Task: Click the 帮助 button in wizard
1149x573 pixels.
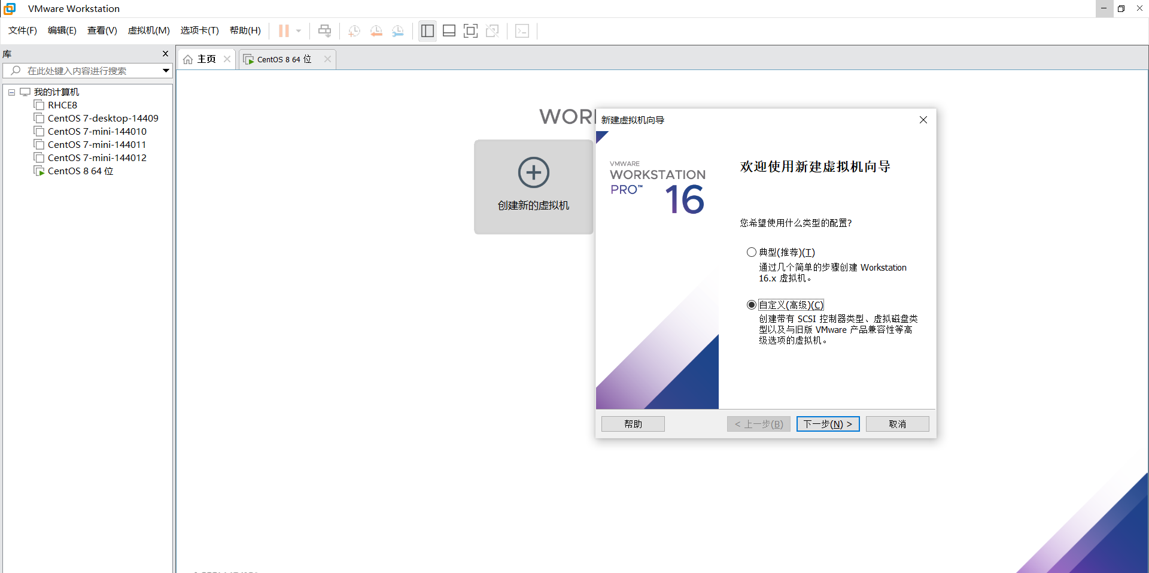Action: 633,424
